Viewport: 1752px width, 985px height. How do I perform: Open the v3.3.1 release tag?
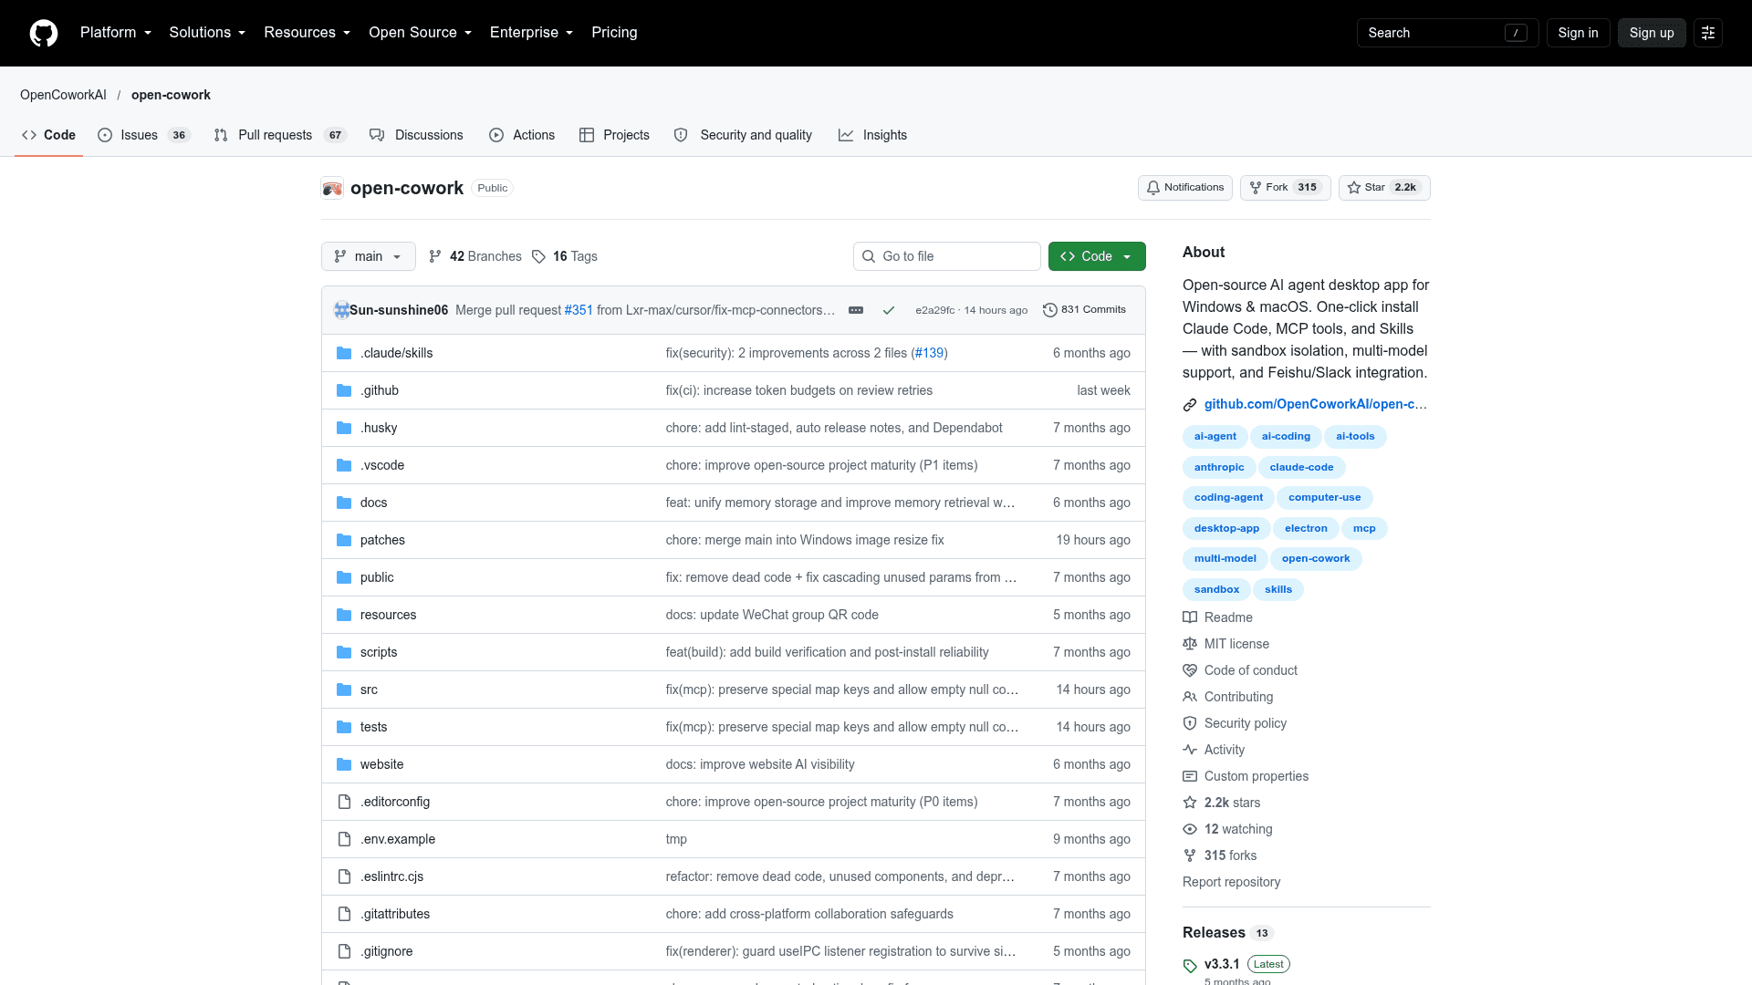[1222, 964]
